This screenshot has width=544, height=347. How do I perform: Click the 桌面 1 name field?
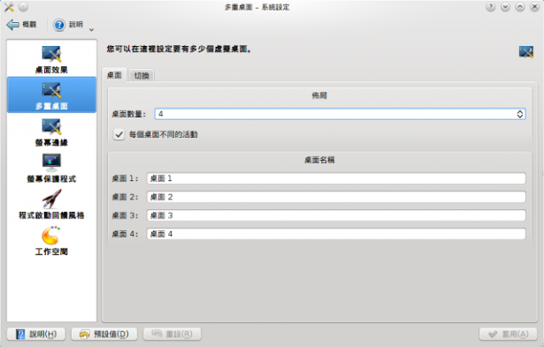click(336, 178)
